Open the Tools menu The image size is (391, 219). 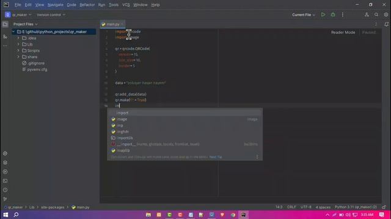point(114,5)
